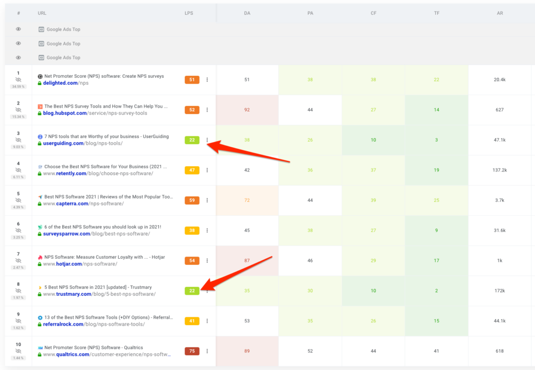Click the Capterra arrow favicon
This screenshot has height=370, width=535.
(x=40, y=197)
